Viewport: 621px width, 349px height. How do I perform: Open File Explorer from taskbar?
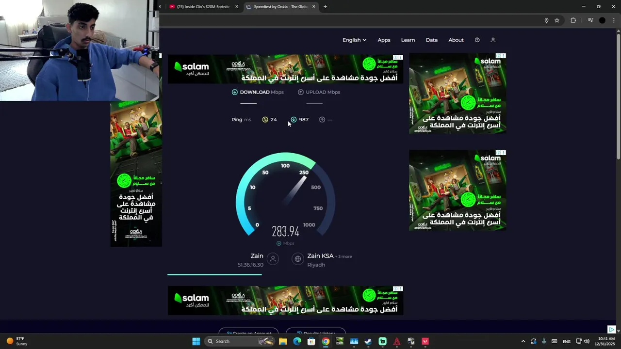283,341
